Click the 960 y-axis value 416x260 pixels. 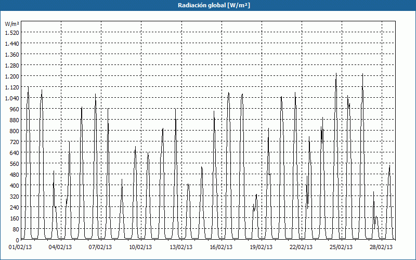click(x=15, y=109)
